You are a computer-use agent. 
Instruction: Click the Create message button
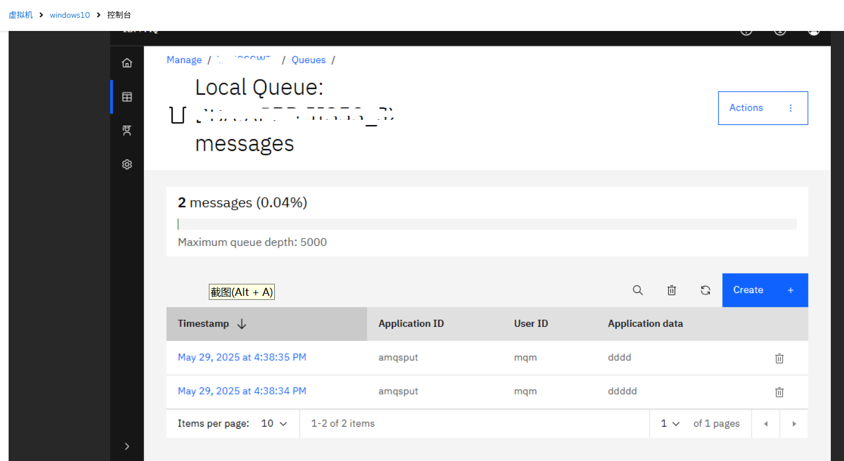pos(765,290)
